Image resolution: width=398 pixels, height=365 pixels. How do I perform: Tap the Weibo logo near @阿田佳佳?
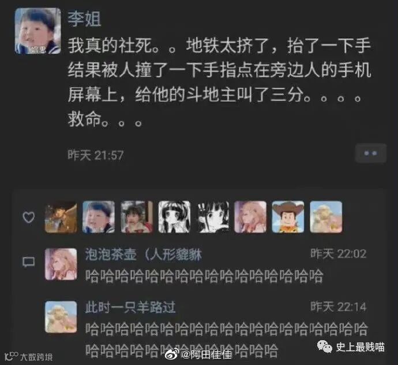172,354
